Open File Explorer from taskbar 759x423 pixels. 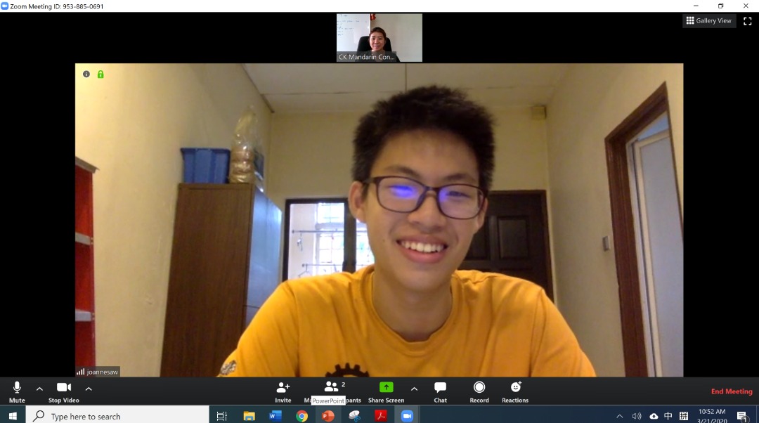click(x=249, y=416)
